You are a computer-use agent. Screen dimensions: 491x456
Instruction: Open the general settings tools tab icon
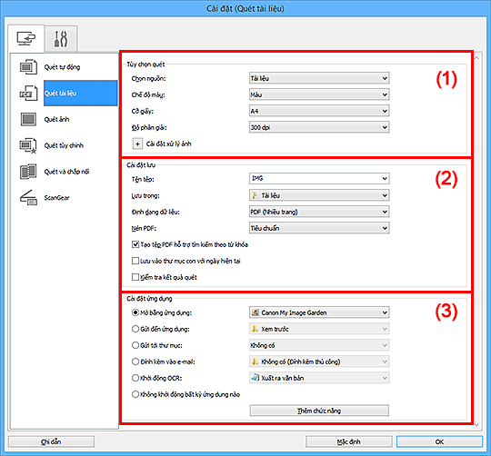[x=61, y=39]
